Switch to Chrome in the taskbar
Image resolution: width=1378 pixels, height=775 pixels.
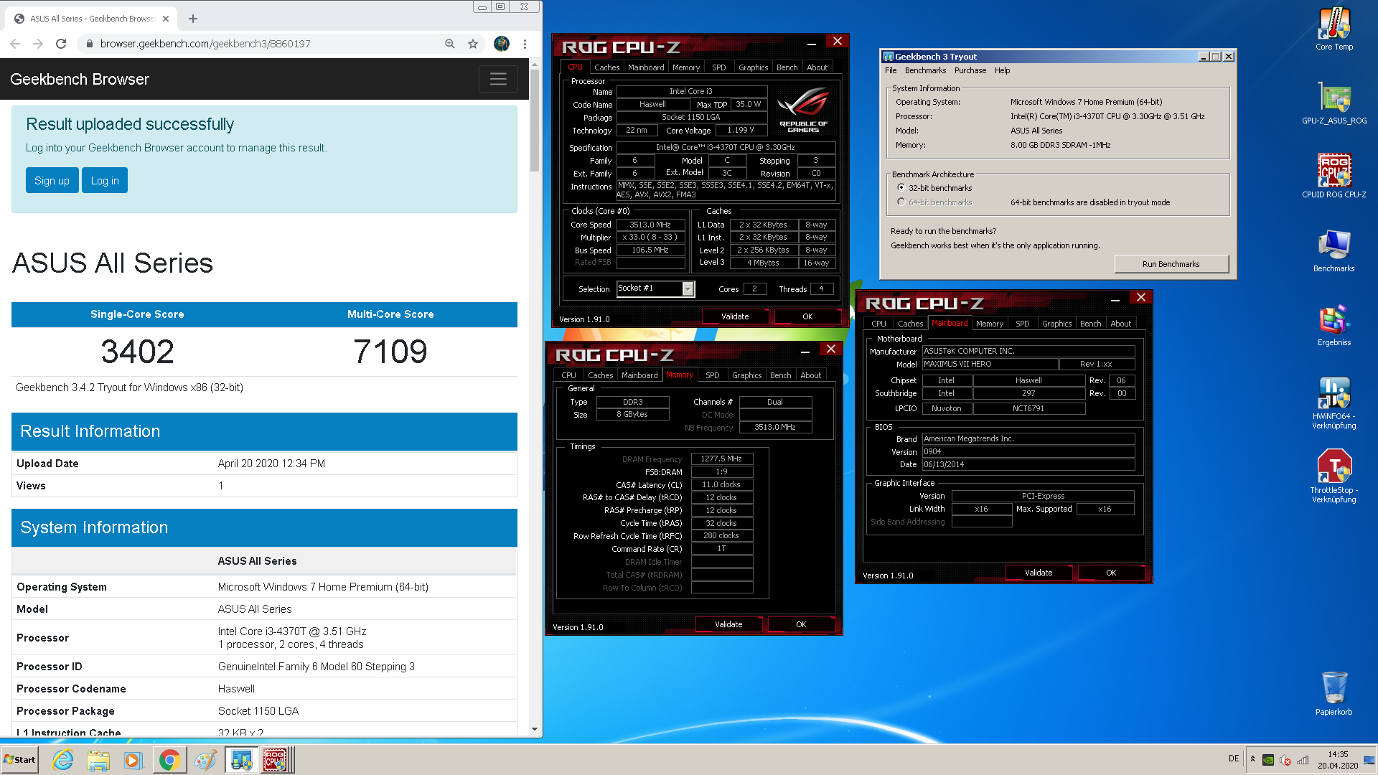169,760
